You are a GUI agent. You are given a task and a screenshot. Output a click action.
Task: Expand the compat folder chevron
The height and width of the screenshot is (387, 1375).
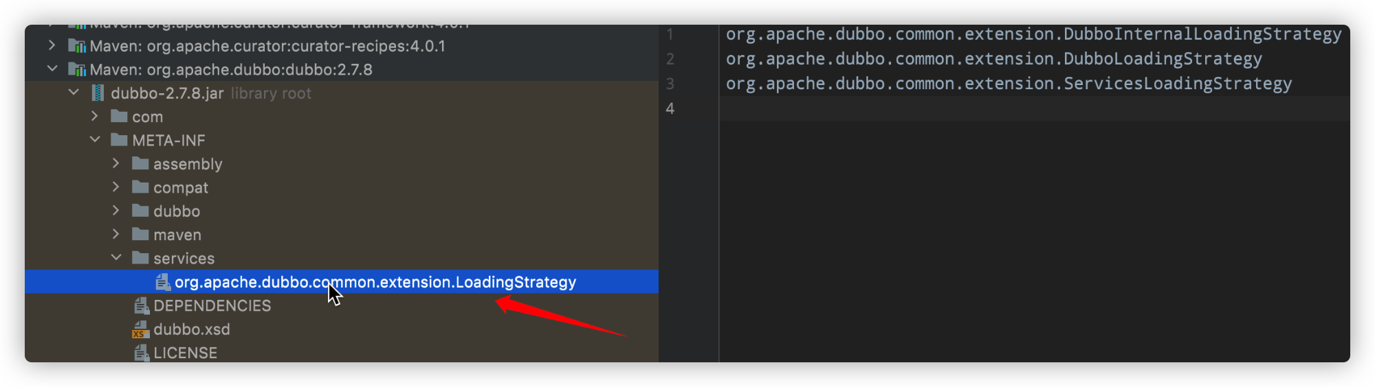point(115,187)
